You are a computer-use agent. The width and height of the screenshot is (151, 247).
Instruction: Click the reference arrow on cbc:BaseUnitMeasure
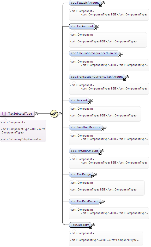point(102,130)
